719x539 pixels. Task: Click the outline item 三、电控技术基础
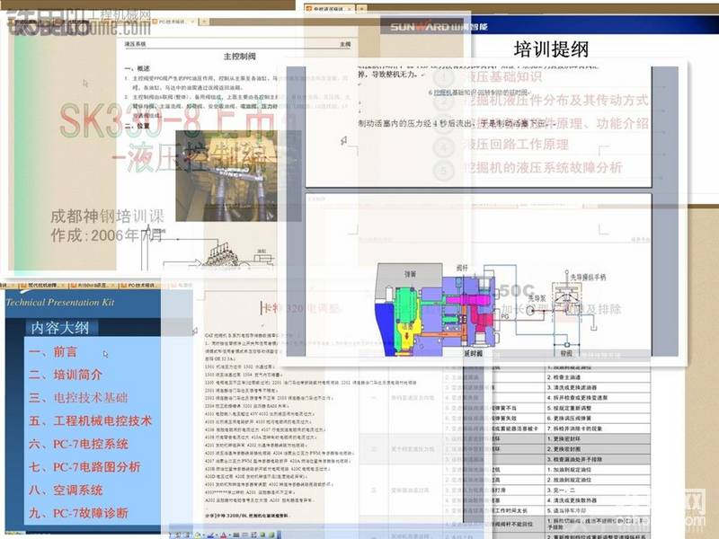(x=78, y=397)
